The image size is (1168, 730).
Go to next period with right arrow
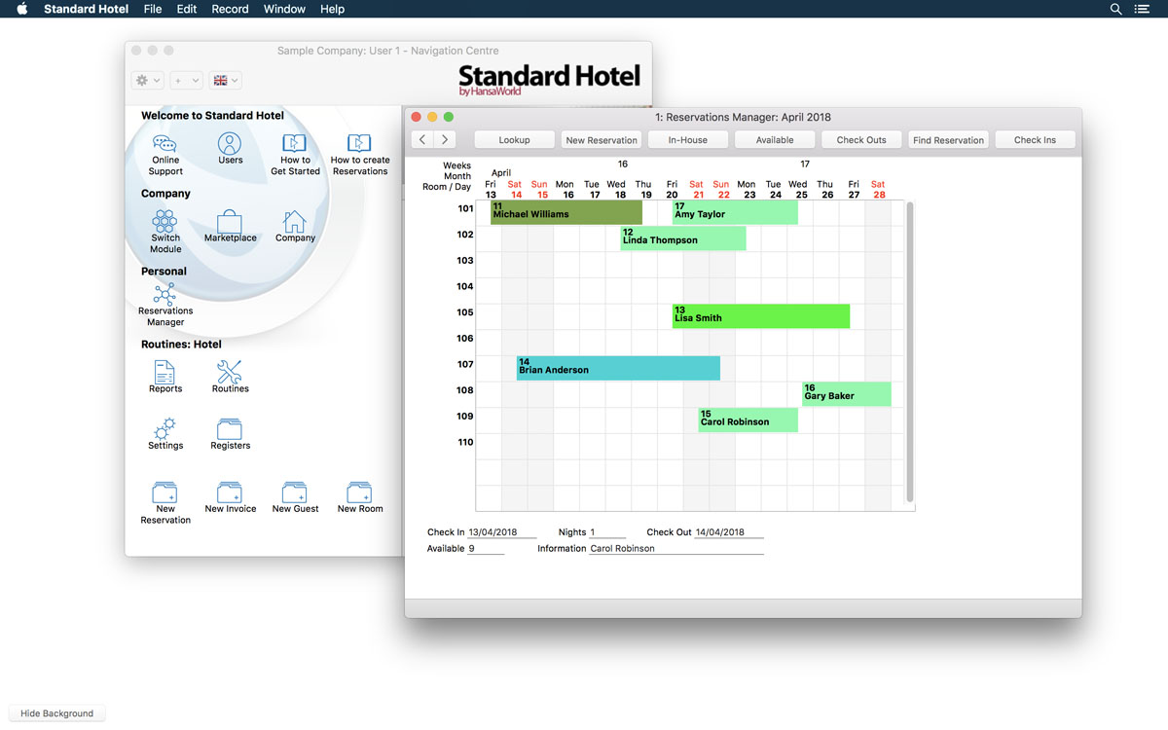coord(445,140)
